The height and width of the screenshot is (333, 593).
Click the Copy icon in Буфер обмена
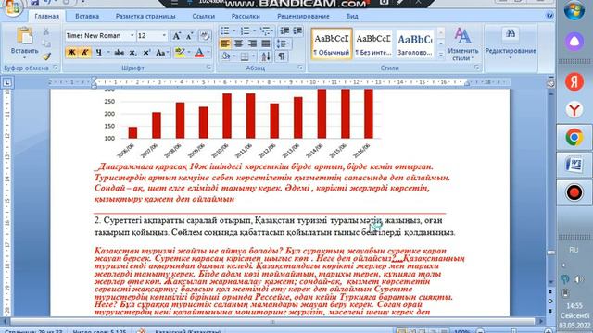46,43
